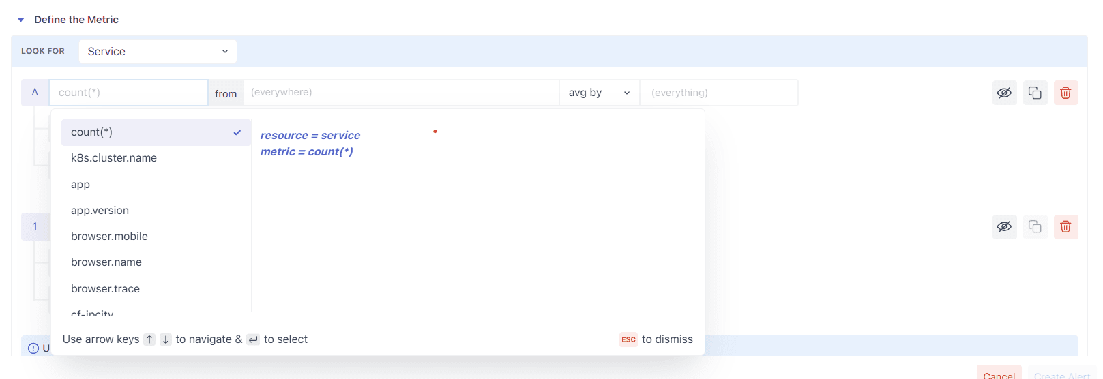Select app.version from suggestions

click(x=100, y=211)
